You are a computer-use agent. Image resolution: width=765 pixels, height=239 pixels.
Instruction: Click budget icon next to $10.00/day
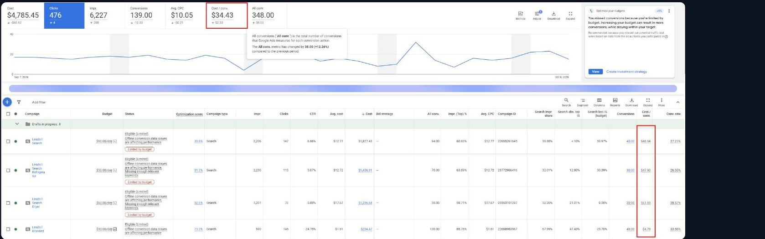pyautogui.click(x=115, y=229)
